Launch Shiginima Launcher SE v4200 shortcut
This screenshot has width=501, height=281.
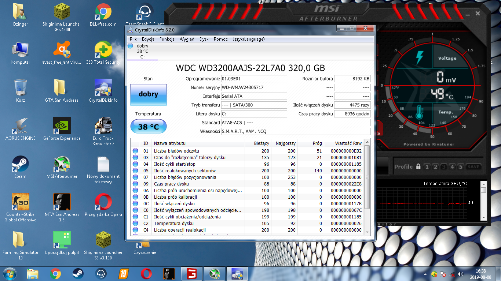tap(62, 17)
